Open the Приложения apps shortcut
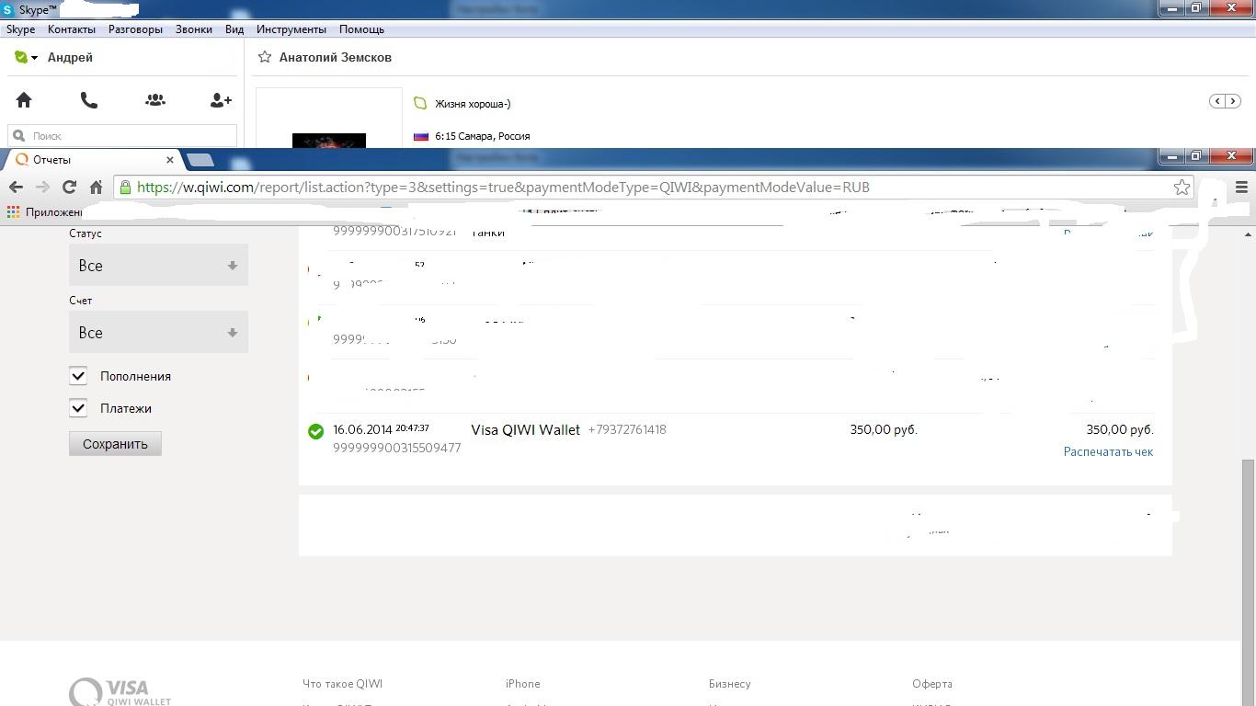Screen dimensions: 1256x706 [45, 211]
